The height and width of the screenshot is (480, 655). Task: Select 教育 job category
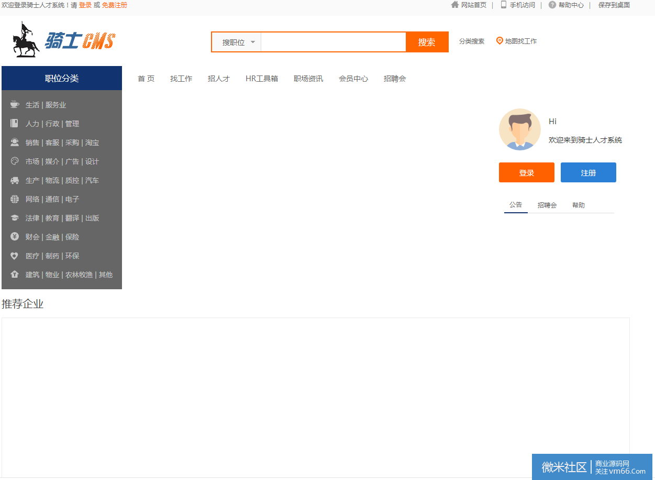point(52,218)
